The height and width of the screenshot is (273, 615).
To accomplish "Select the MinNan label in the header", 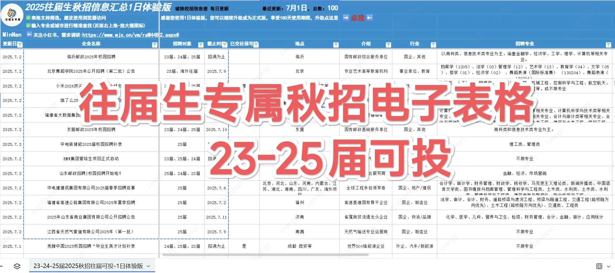I will click(12, 34).
